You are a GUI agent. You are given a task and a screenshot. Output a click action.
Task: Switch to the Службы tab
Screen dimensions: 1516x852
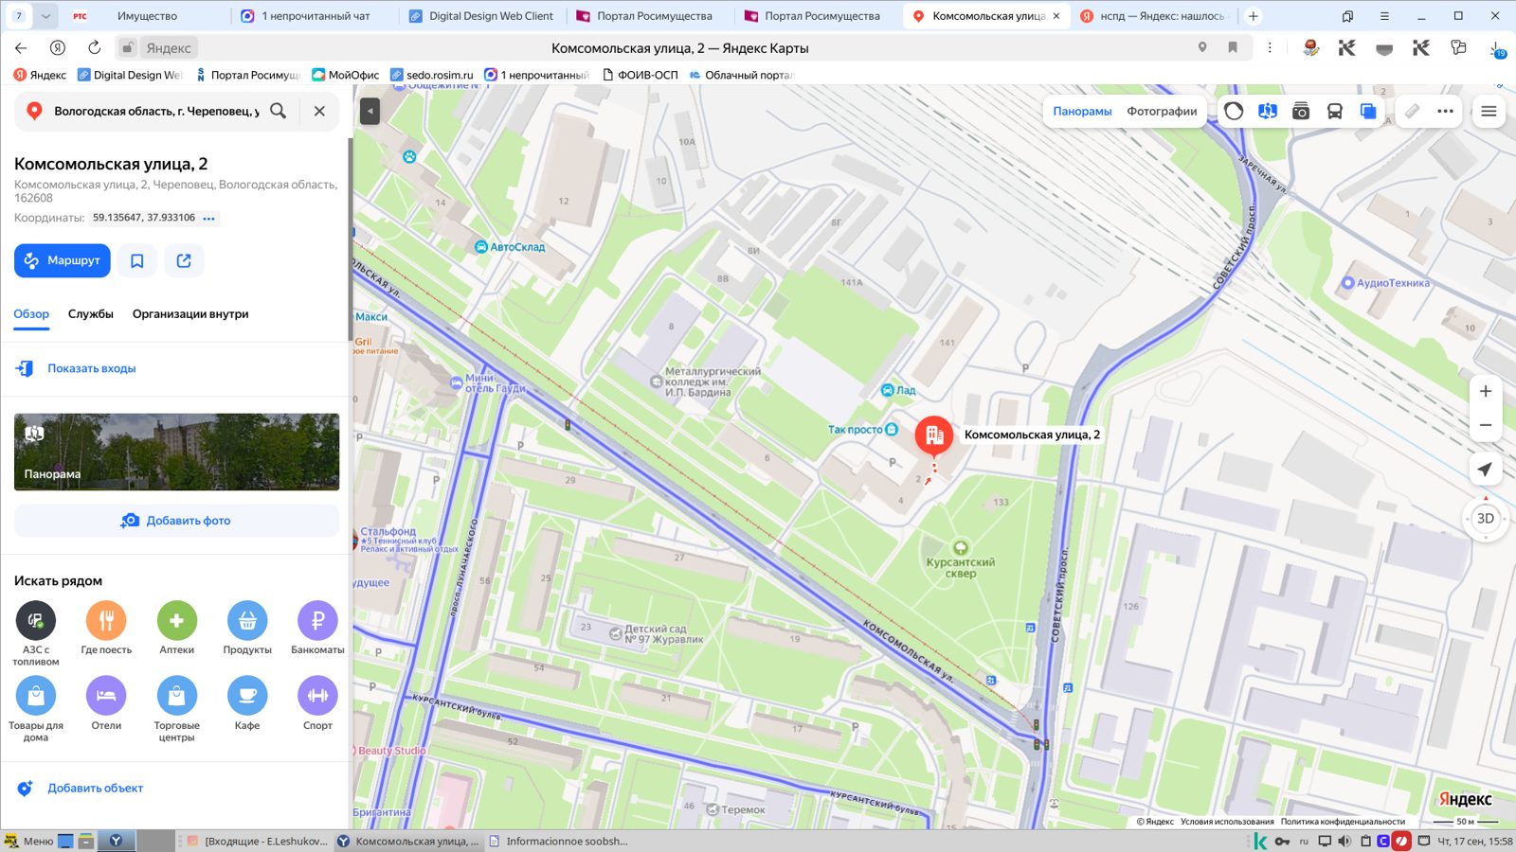click(x=91, y=314)
